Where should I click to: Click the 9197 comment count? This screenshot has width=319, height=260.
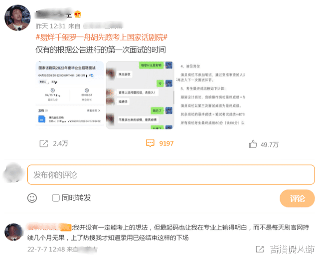166,143
